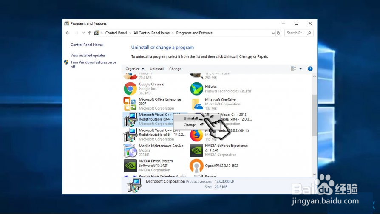The height and width of the screenshot is (214, 380).
Task: Open the address bar history dropdown
Action: pos(273,33)
